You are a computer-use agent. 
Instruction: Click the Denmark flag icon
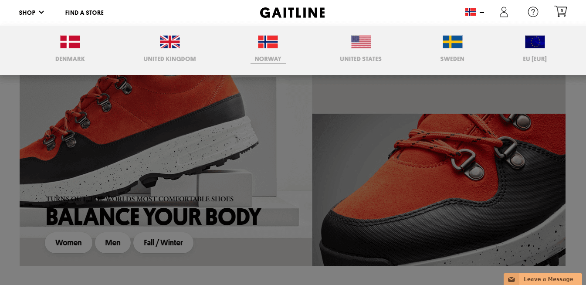pyautogui.click(x=70, y=42)
